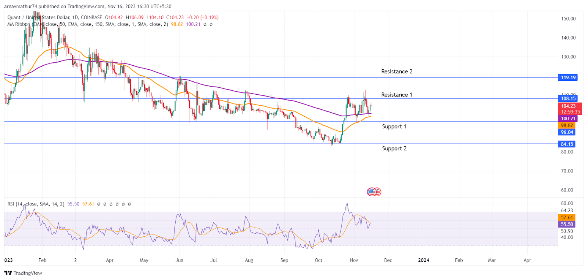Click the -0.20 (-0.19%) change value

203,17
